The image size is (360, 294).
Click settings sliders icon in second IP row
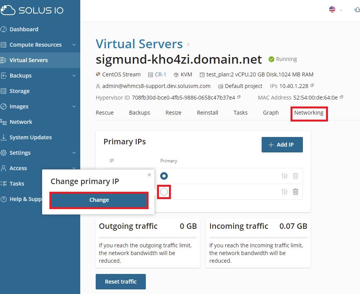(285, 192)
